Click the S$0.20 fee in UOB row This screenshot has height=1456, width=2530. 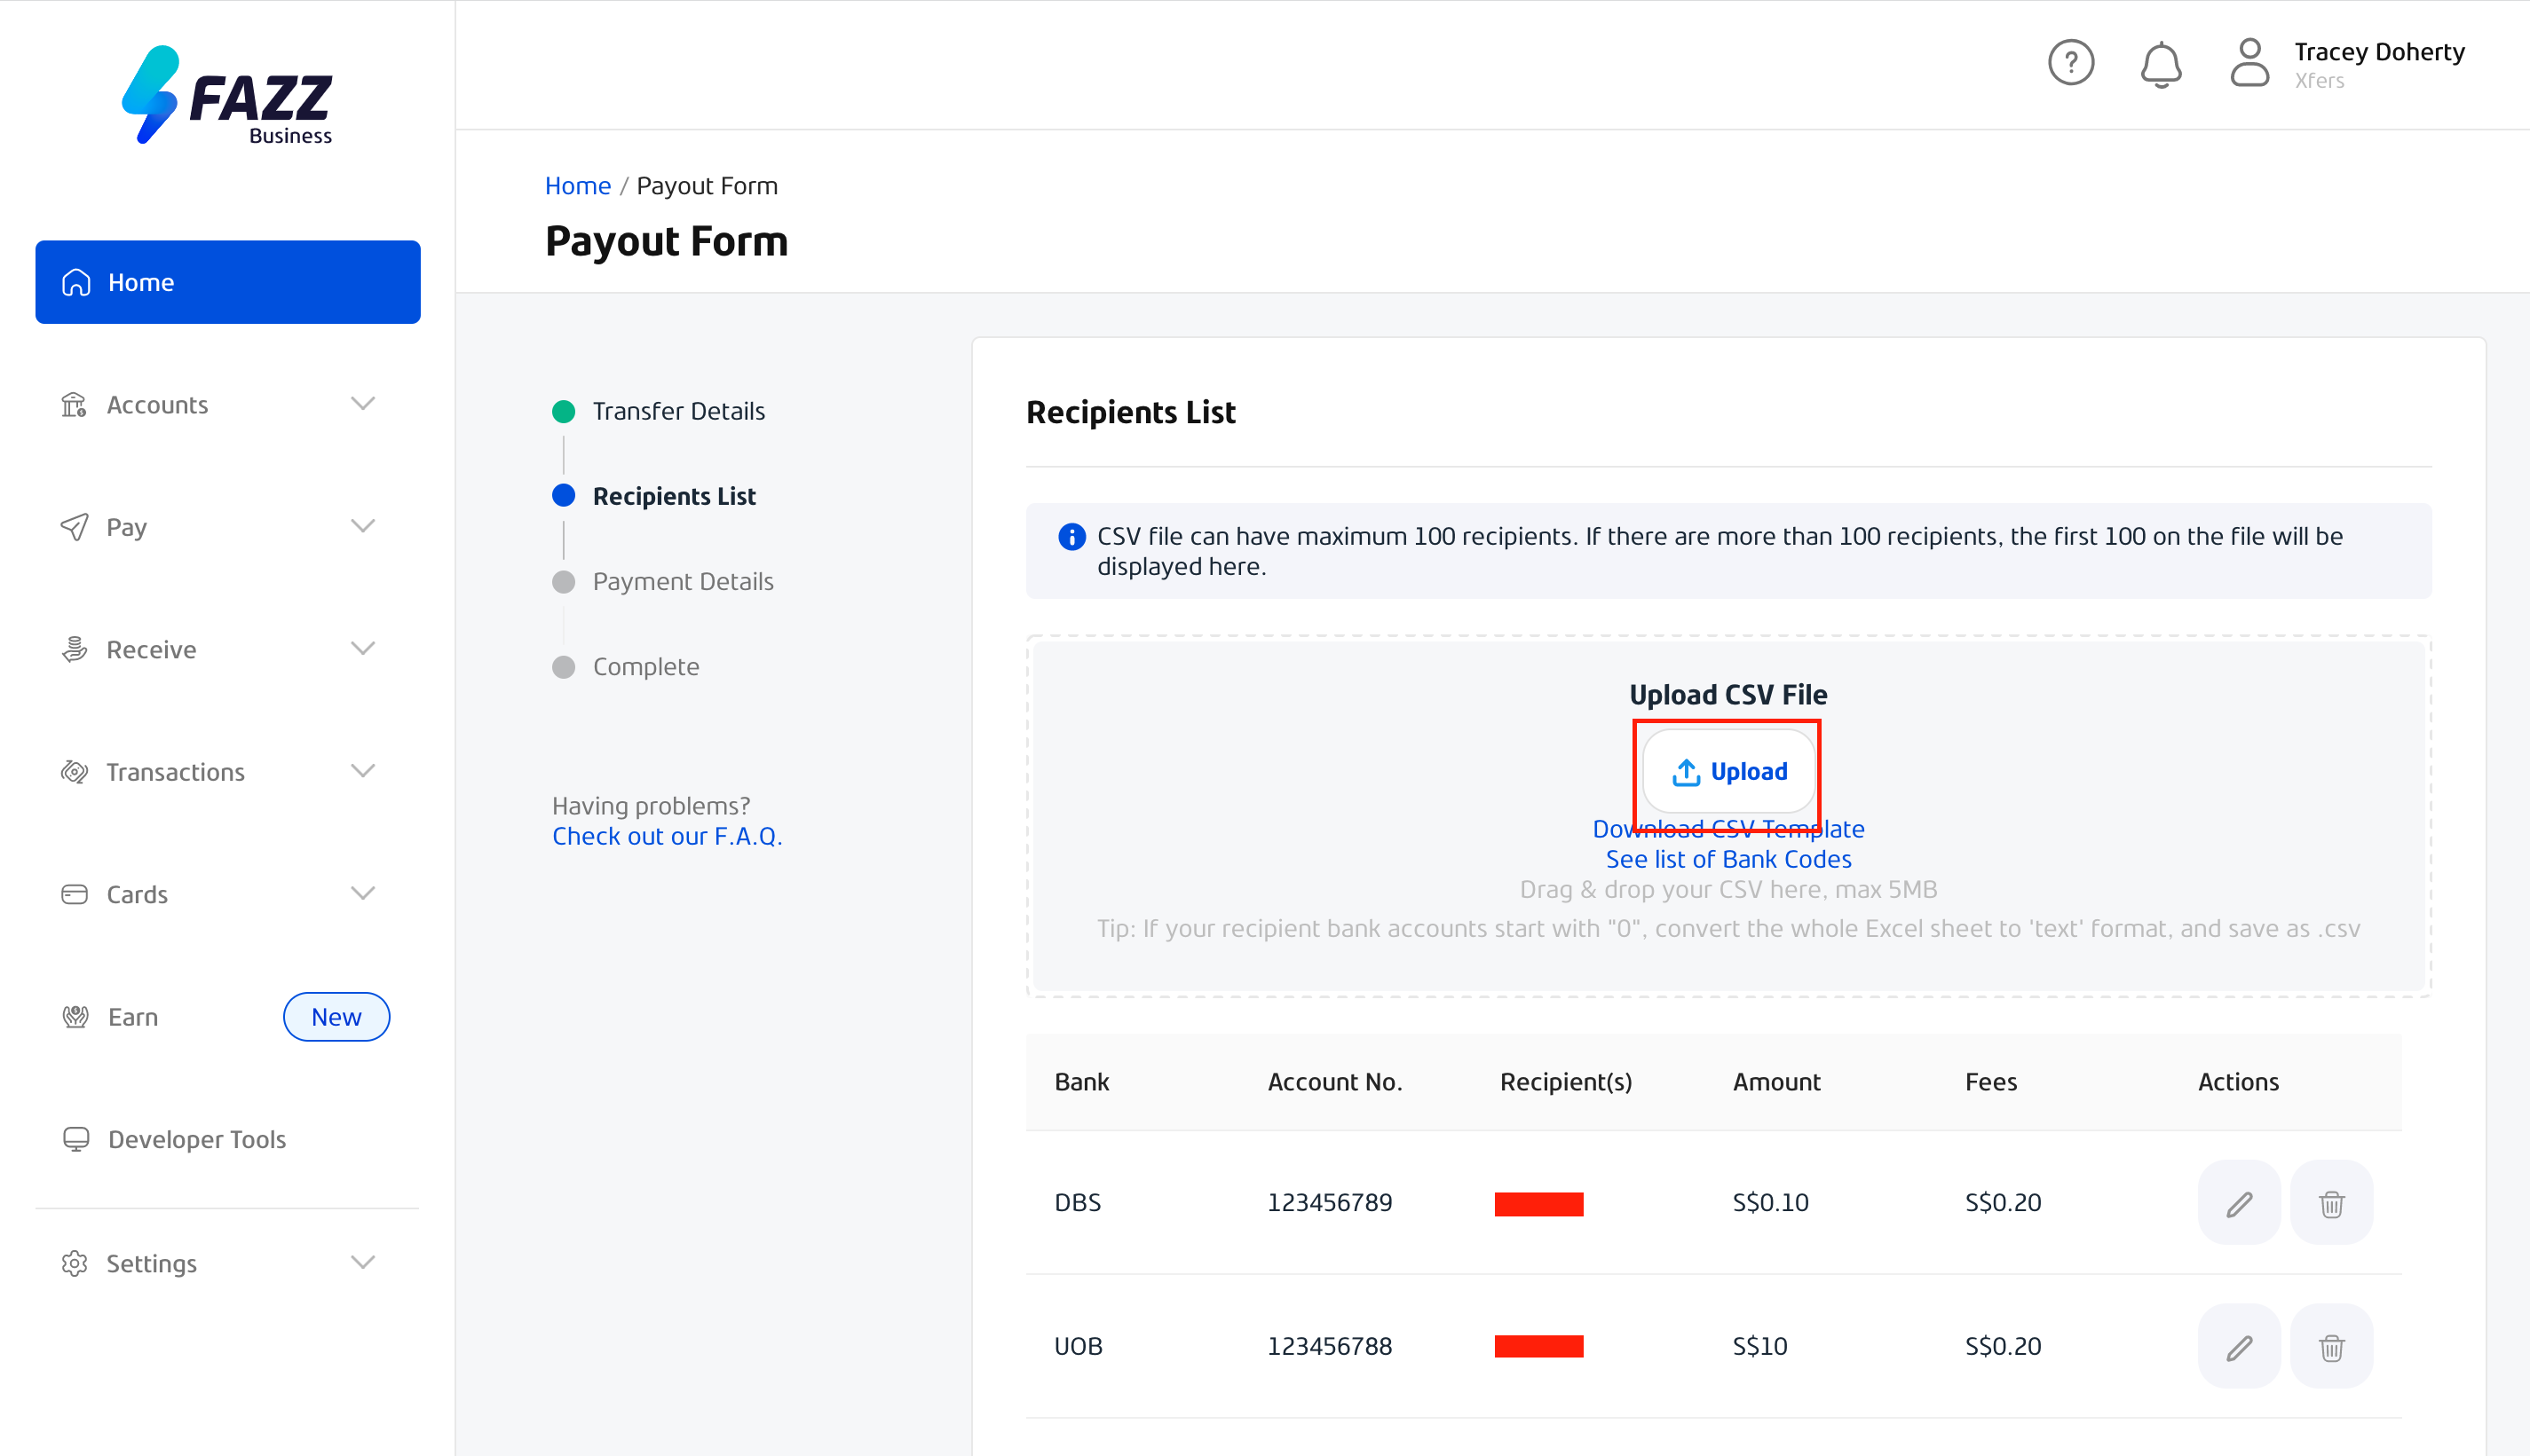[2003, 1347]
